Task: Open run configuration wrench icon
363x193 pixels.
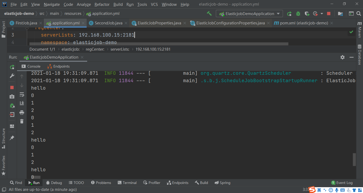Action: 12,76
